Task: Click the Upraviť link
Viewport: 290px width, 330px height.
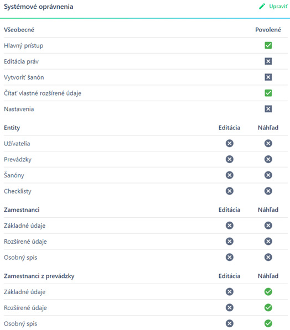Action: (278, 6)
